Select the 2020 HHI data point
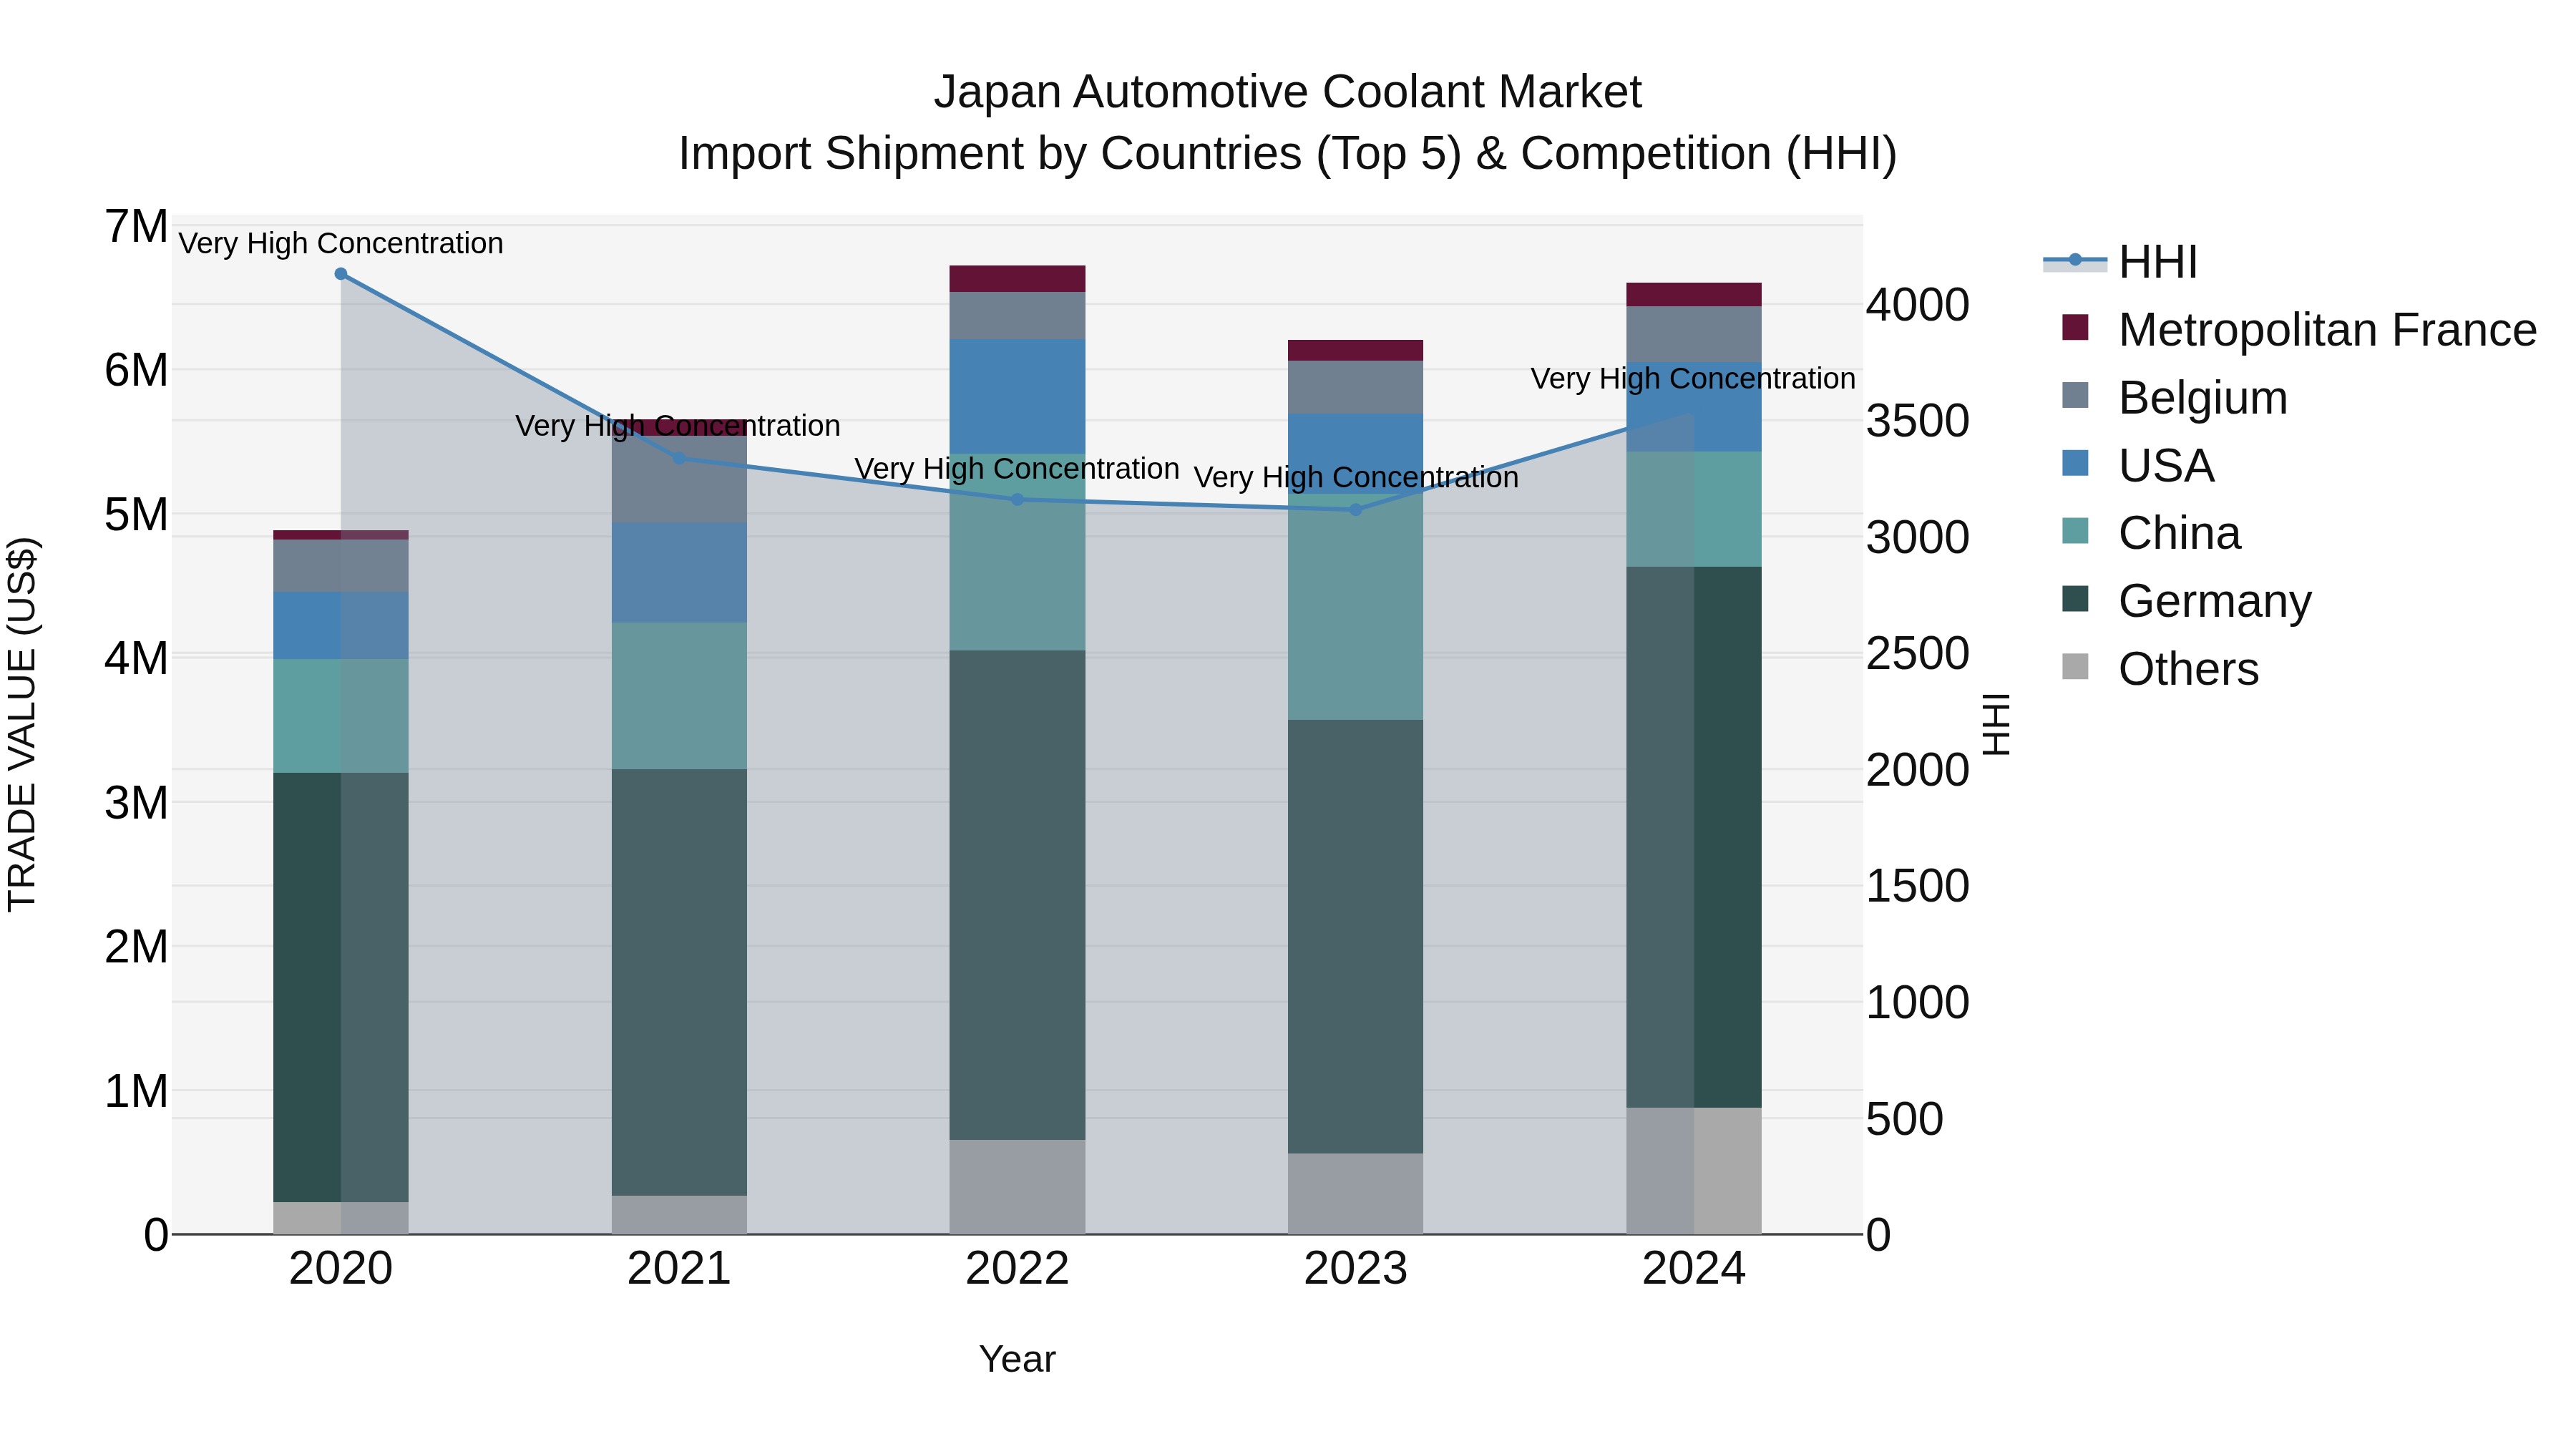The width and height of the screenshot is (2576, 1449). point(341,274)
